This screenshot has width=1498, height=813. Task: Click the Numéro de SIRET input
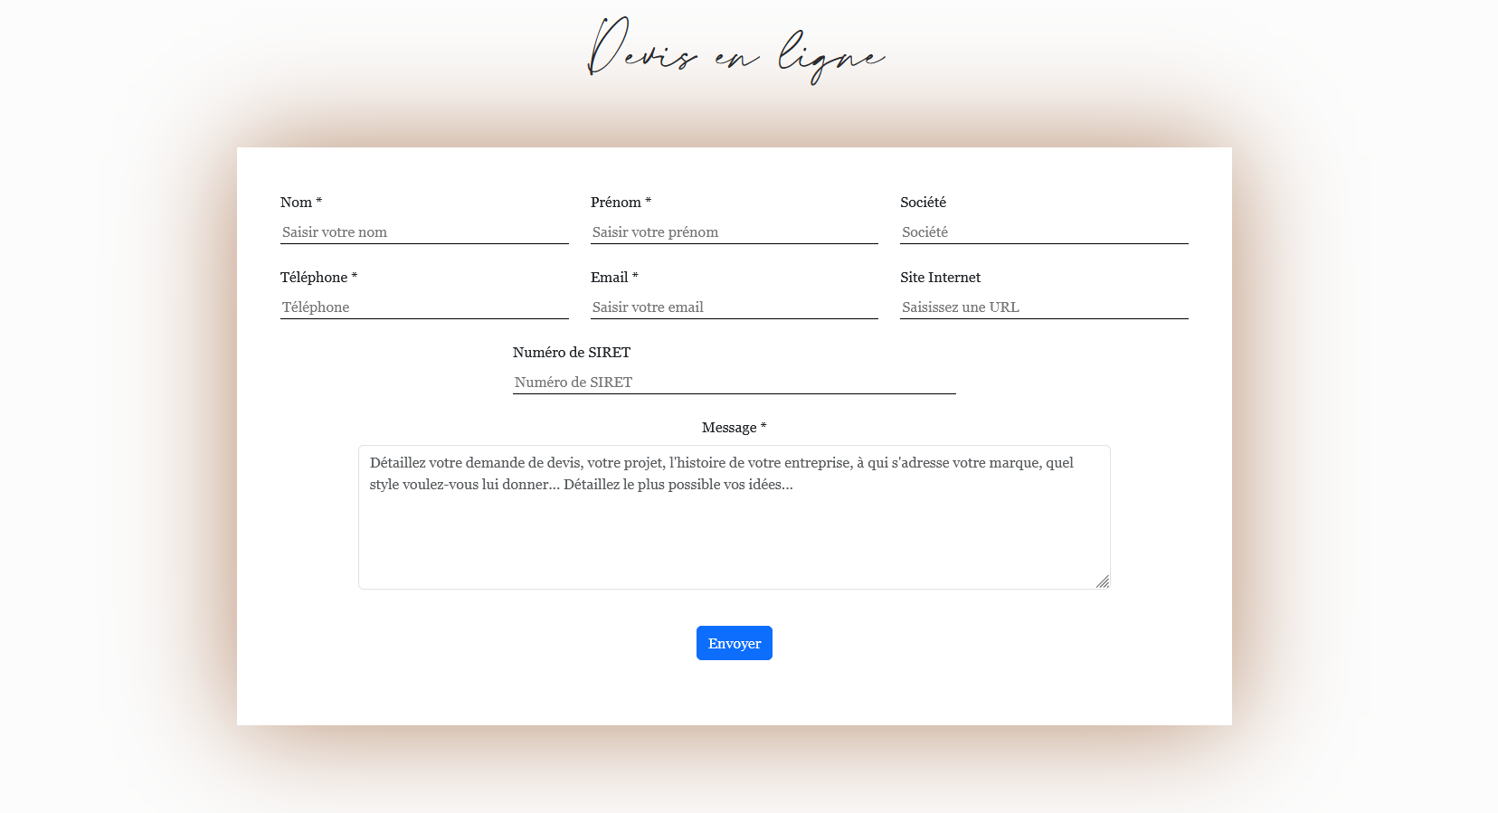click(x=734, y=383)
